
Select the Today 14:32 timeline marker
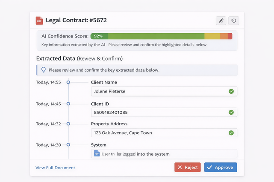(x=68, y=124)
